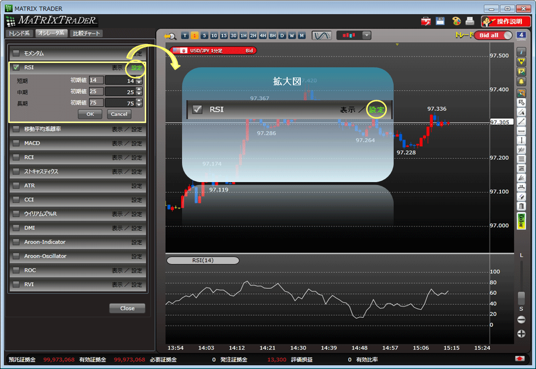Open 設定 for MACD

coord(137,143)
